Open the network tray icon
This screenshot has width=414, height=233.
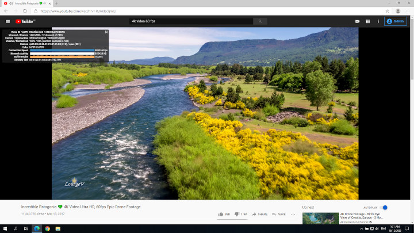[x=372, y=229]
